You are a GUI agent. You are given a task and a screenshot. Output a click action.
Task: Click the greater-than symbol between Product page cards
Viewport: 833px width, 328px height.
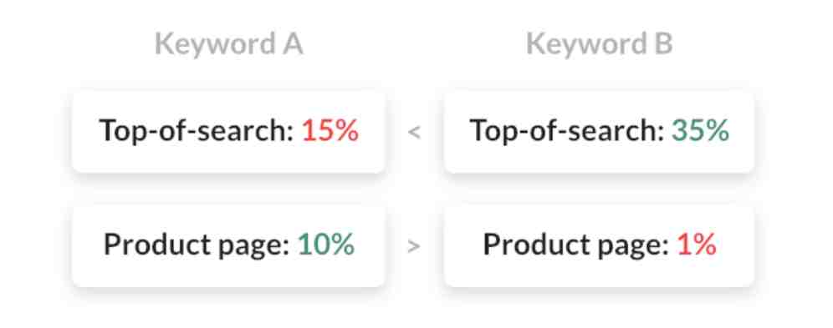coord(414,246)
